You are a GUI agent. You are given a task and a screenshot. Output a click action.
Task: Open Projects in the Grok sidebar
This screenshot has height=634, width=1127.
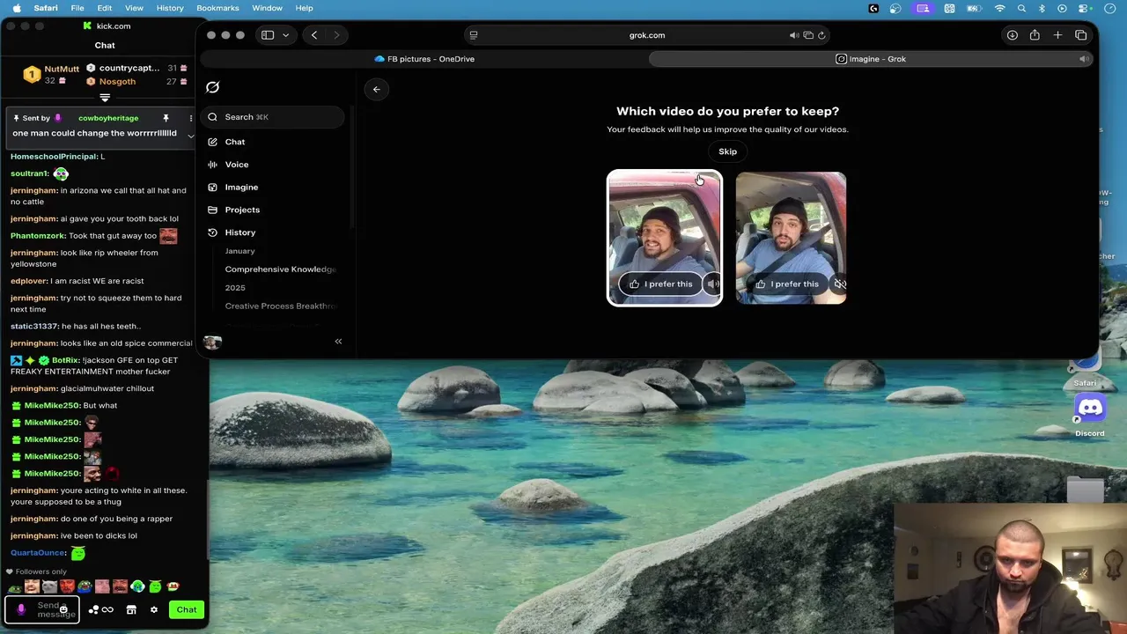(242, 210)
